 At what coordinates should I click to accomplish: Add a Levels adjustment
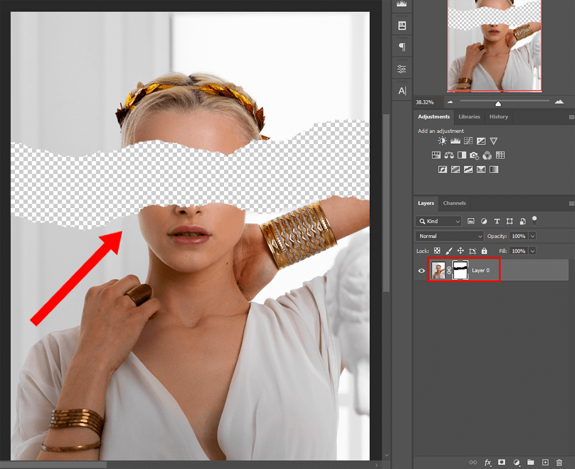click(455, 141)
